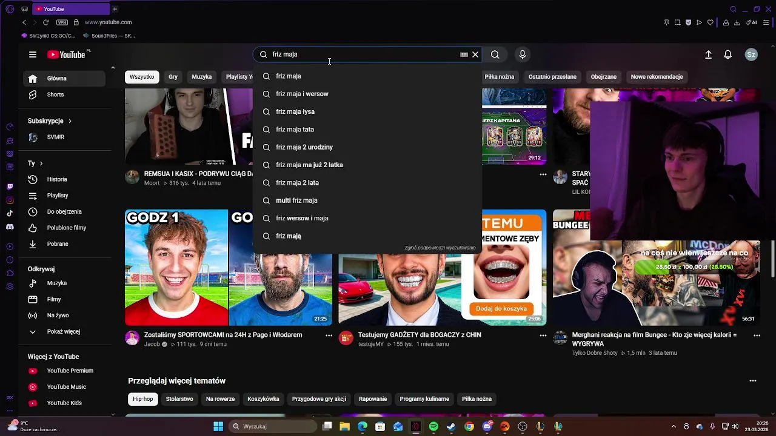Image resolution: width=776 pixels, height=436 pixels.
Task: Start voice search with the microphone
Action: click(523, 54)
